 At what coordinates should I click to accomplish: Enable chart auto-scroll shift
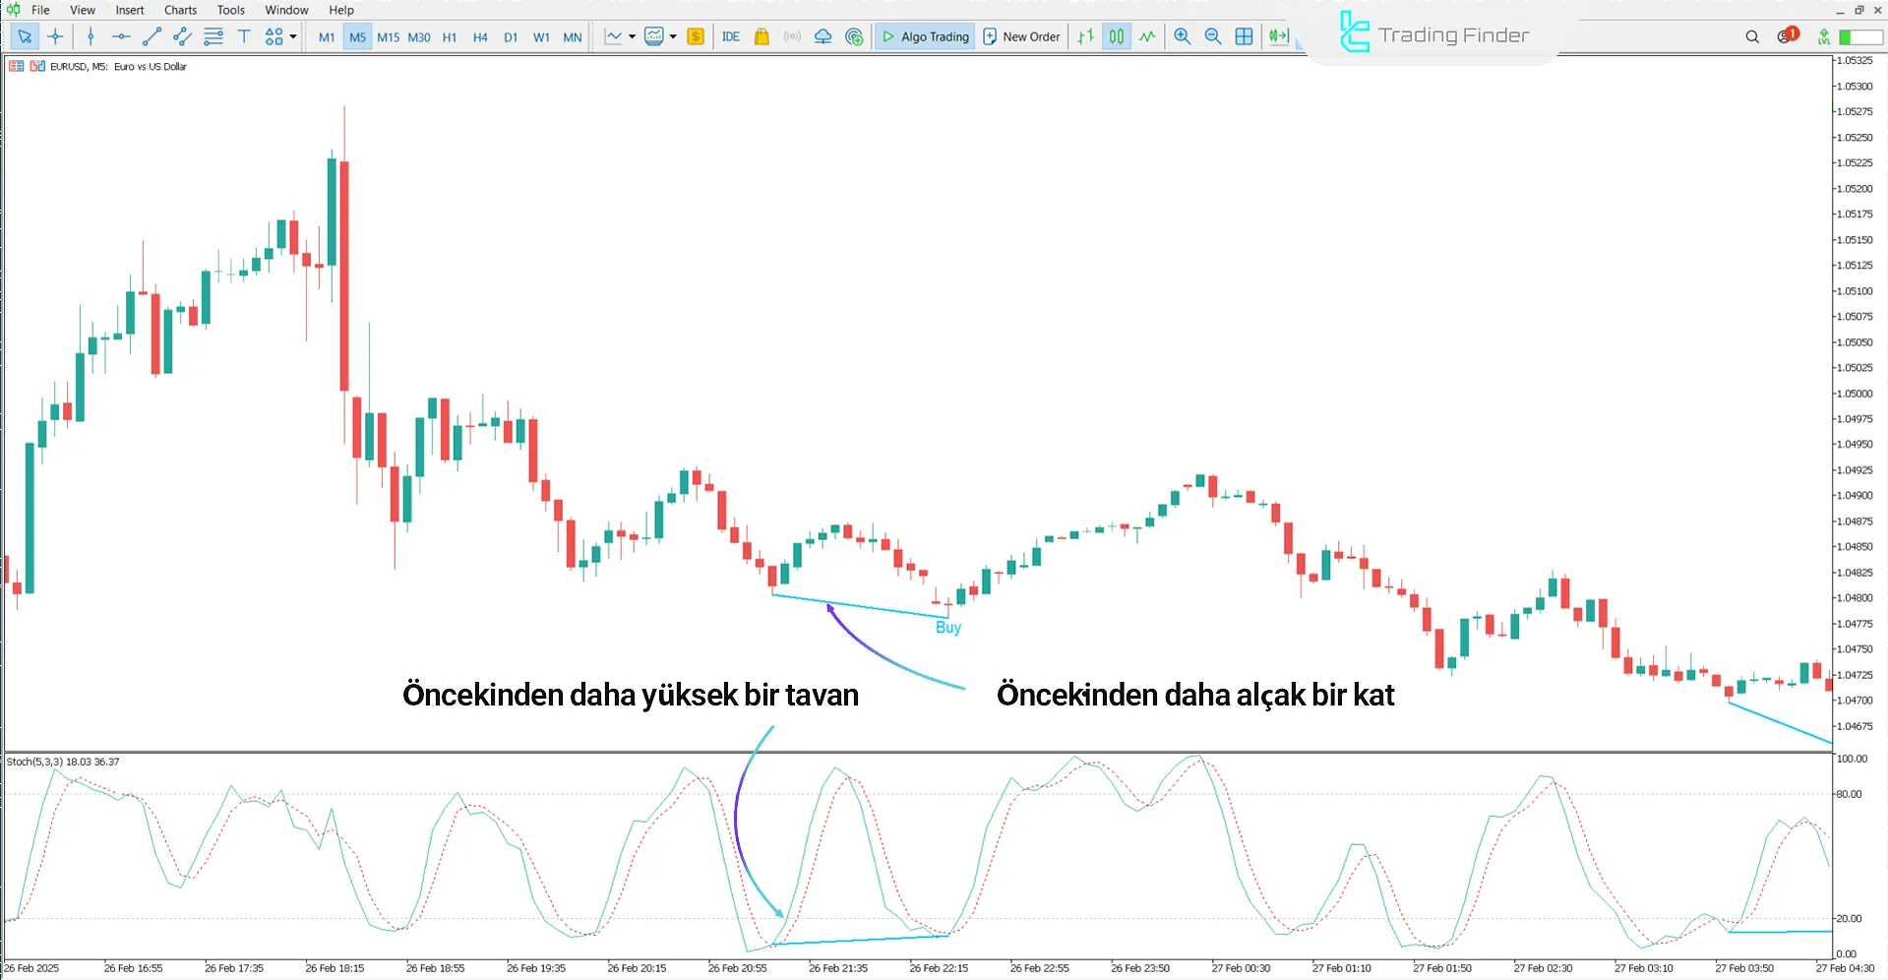tap(1278, 36)
